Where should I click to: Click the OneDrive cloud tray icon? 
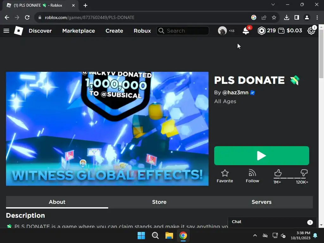tap(265, 235)
